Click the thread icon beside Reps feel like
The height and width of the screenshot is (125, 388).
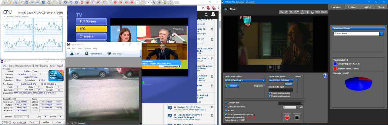(x=170, y=115)
